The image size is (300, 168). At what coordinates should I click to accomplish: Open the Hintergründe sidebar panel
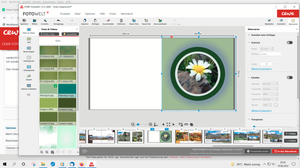(x=29, y=68)
